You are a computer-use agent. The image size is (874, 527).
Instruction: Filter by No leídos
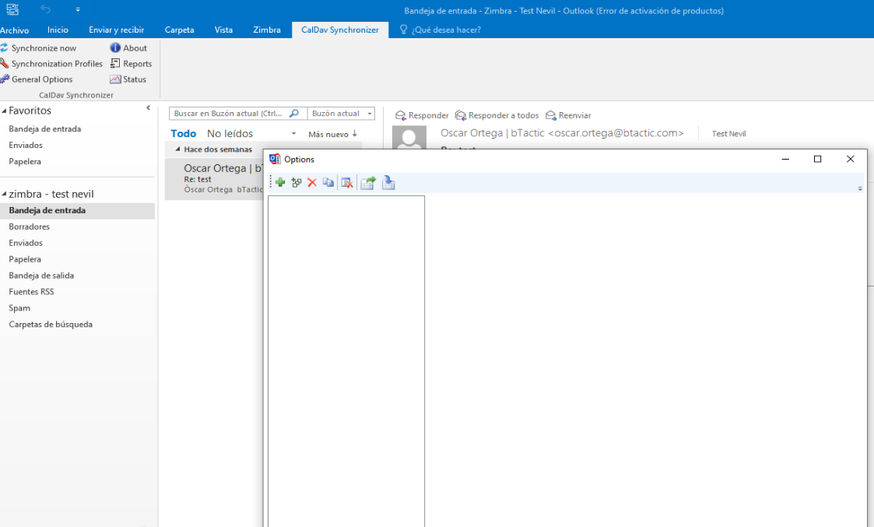230,133
